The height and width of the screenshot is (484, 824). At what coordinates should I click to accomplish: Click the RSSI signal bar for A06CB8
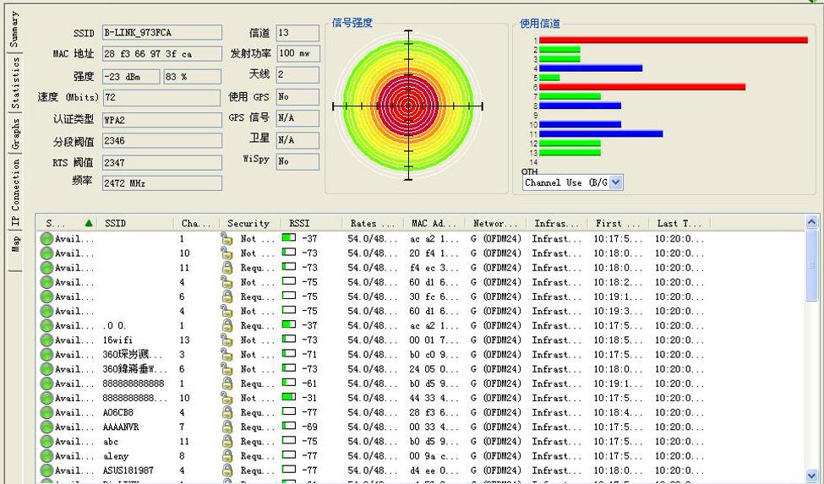click(x=289, y=412)
